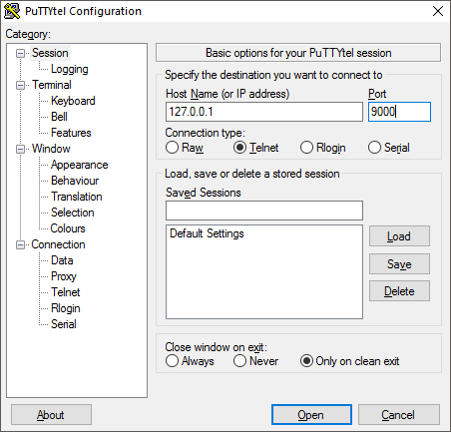451x432 pixels.
Task: Click the Load session button
Action: [x=399, y=236]
